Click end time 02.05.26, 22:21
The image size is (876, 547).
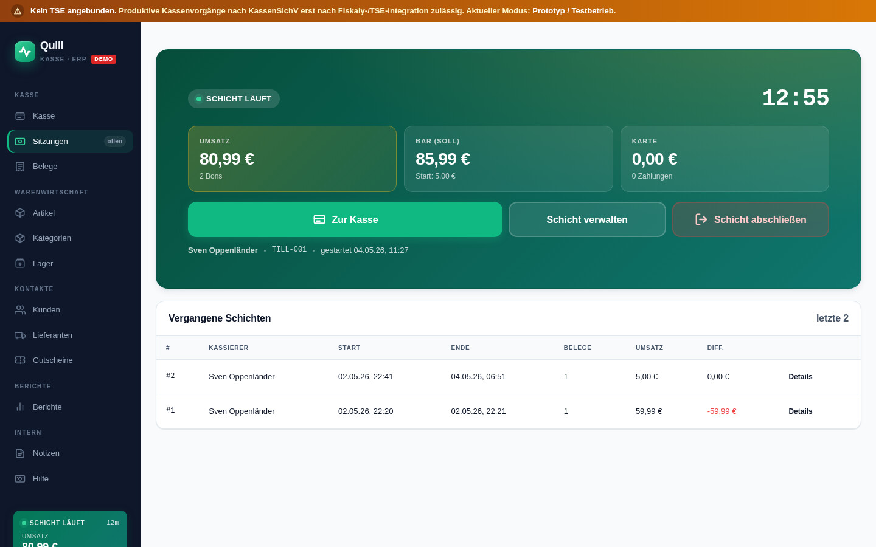point(478,411)
